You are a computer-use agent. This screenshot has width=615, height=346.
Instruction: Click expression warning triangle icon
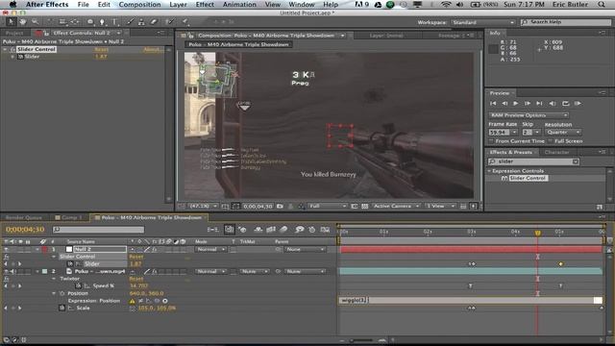(x=133, y=301)
